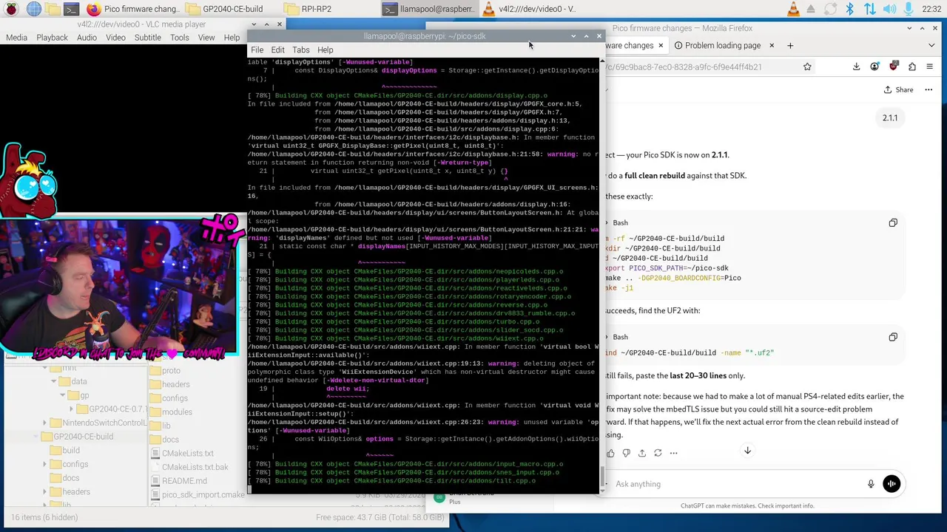
Task: Start dictation with microphone icon
Action: click(871, 484)
